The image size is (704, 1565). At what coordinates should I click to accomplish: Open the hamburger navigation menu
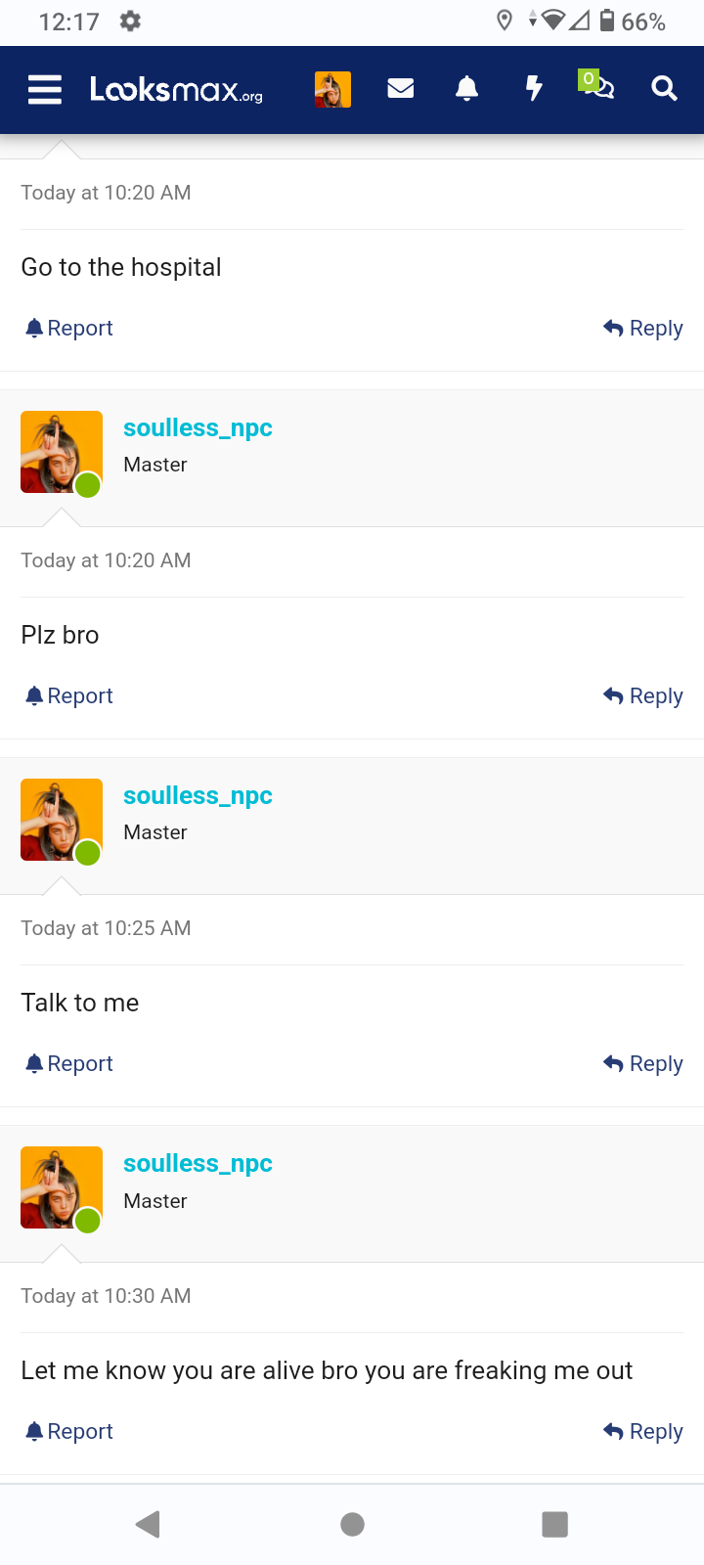pyautogui.click(x=45, y=89)
